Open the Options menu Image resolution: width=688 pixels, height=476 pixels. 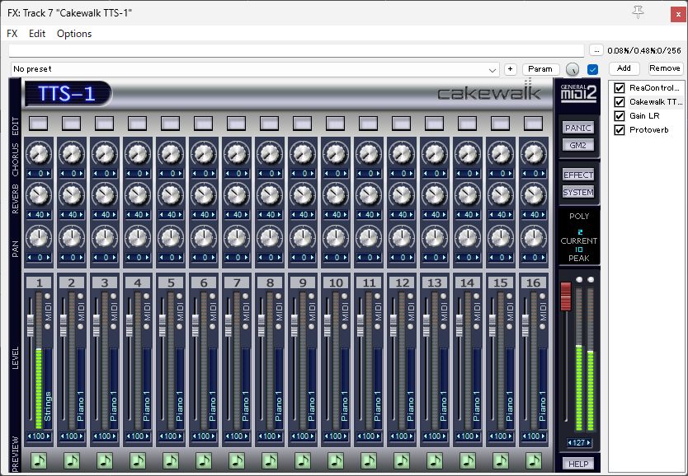[x=74, y=34]
